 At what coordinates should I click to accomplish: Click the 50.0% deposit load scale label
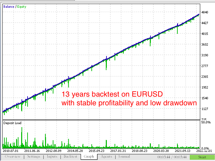(x=206, y=123)
